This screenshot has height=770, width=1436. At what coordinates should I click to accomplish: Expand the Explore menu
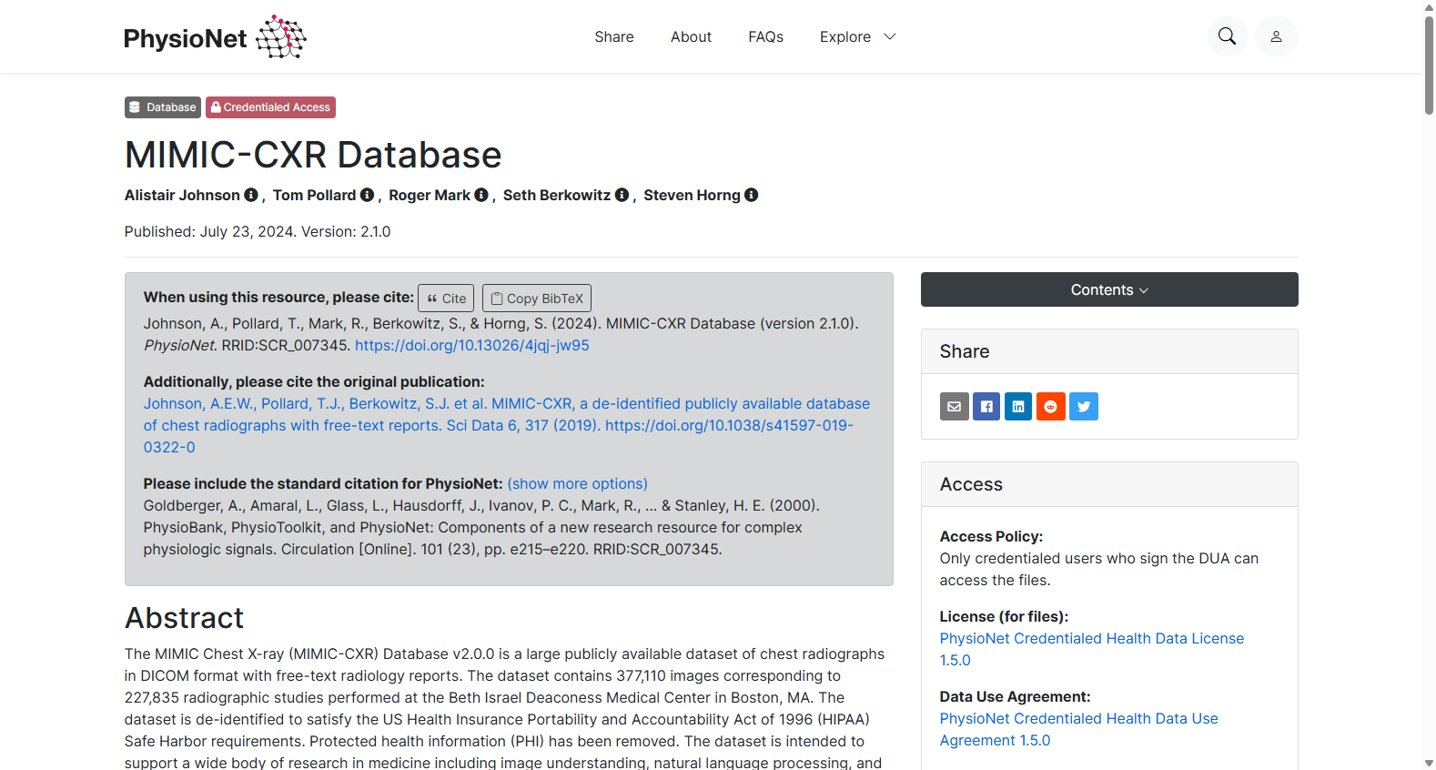coord(858,36)
